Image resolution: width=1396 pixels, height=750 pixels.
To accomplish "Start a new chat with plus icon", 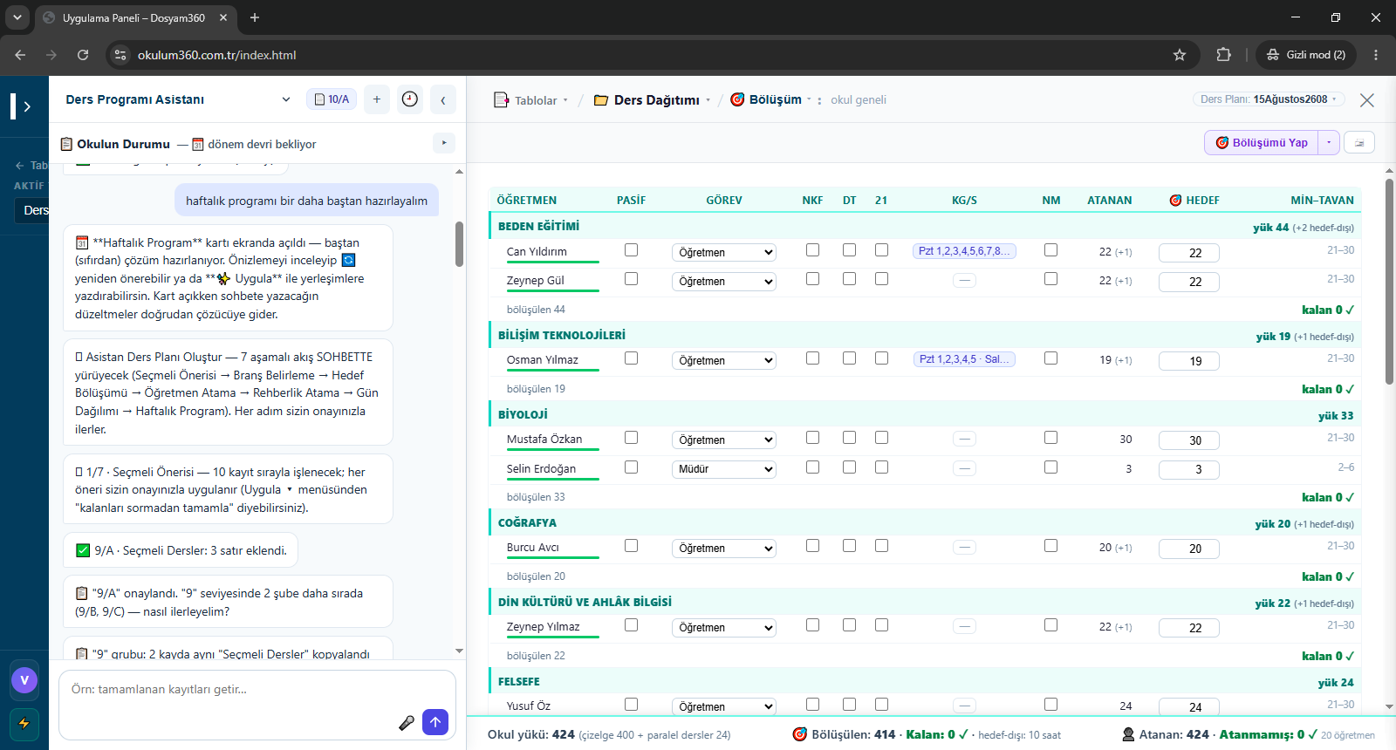I will pos(377,99).
